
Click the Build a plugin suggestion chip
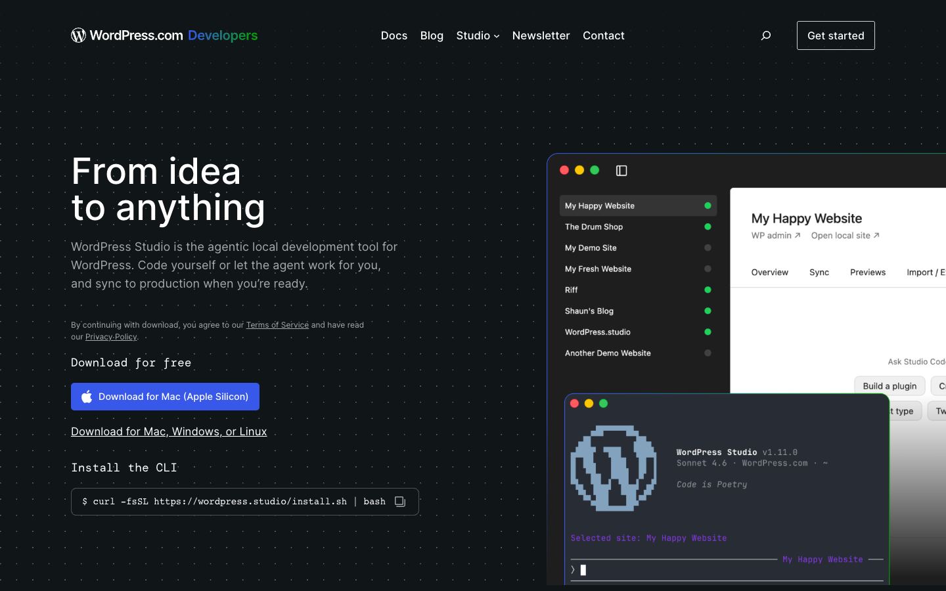[x=890, y=386]
